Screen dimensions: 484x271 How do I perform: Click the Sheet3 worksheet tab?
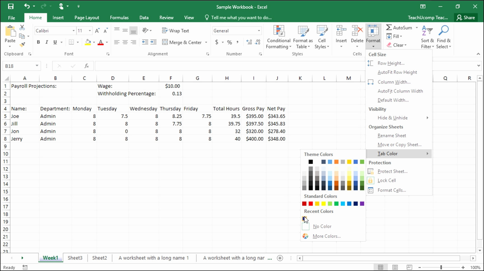click(x=75, y=258)
